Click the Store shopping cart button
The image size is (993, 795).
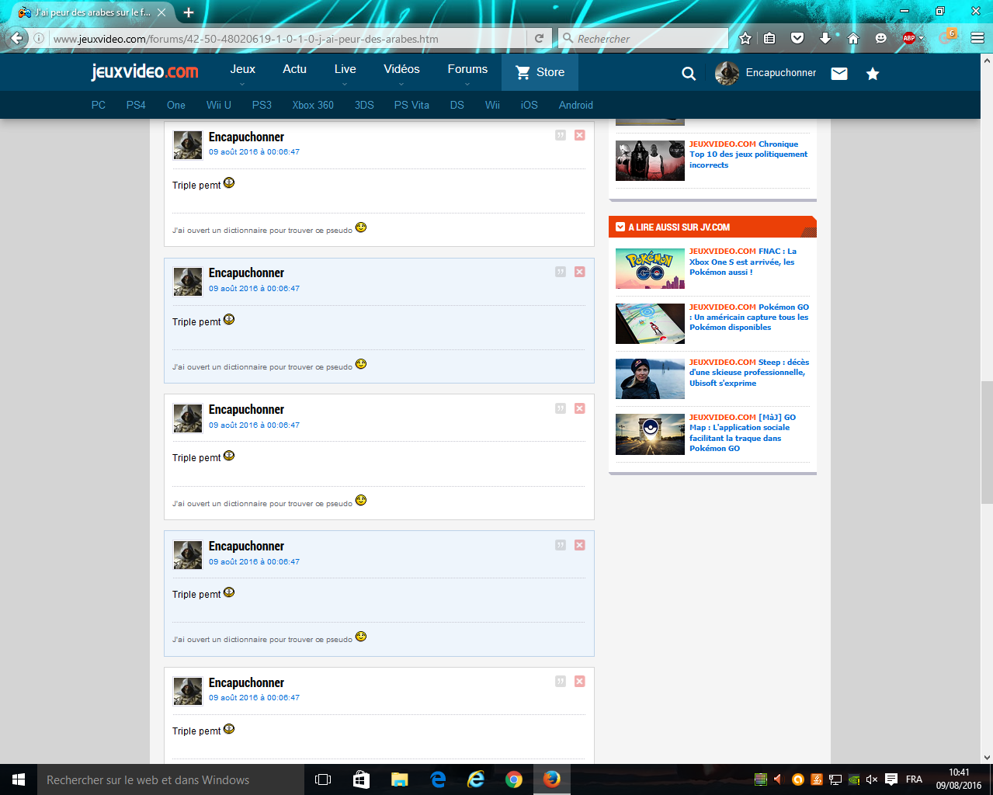[x=540, y=72]
